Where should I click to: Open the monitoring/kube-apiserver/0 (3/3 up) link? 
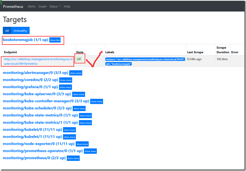click(37, 94)
